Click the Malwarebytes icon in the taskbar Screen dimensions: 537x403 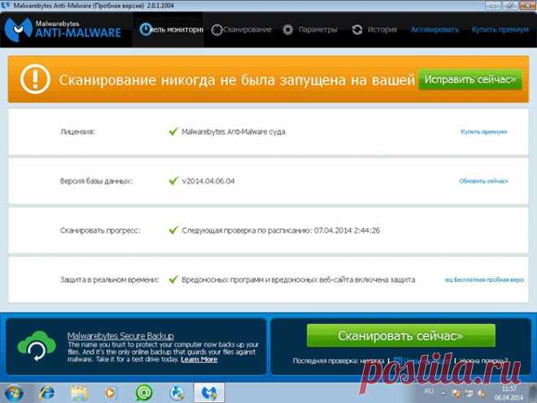[209, 392]
